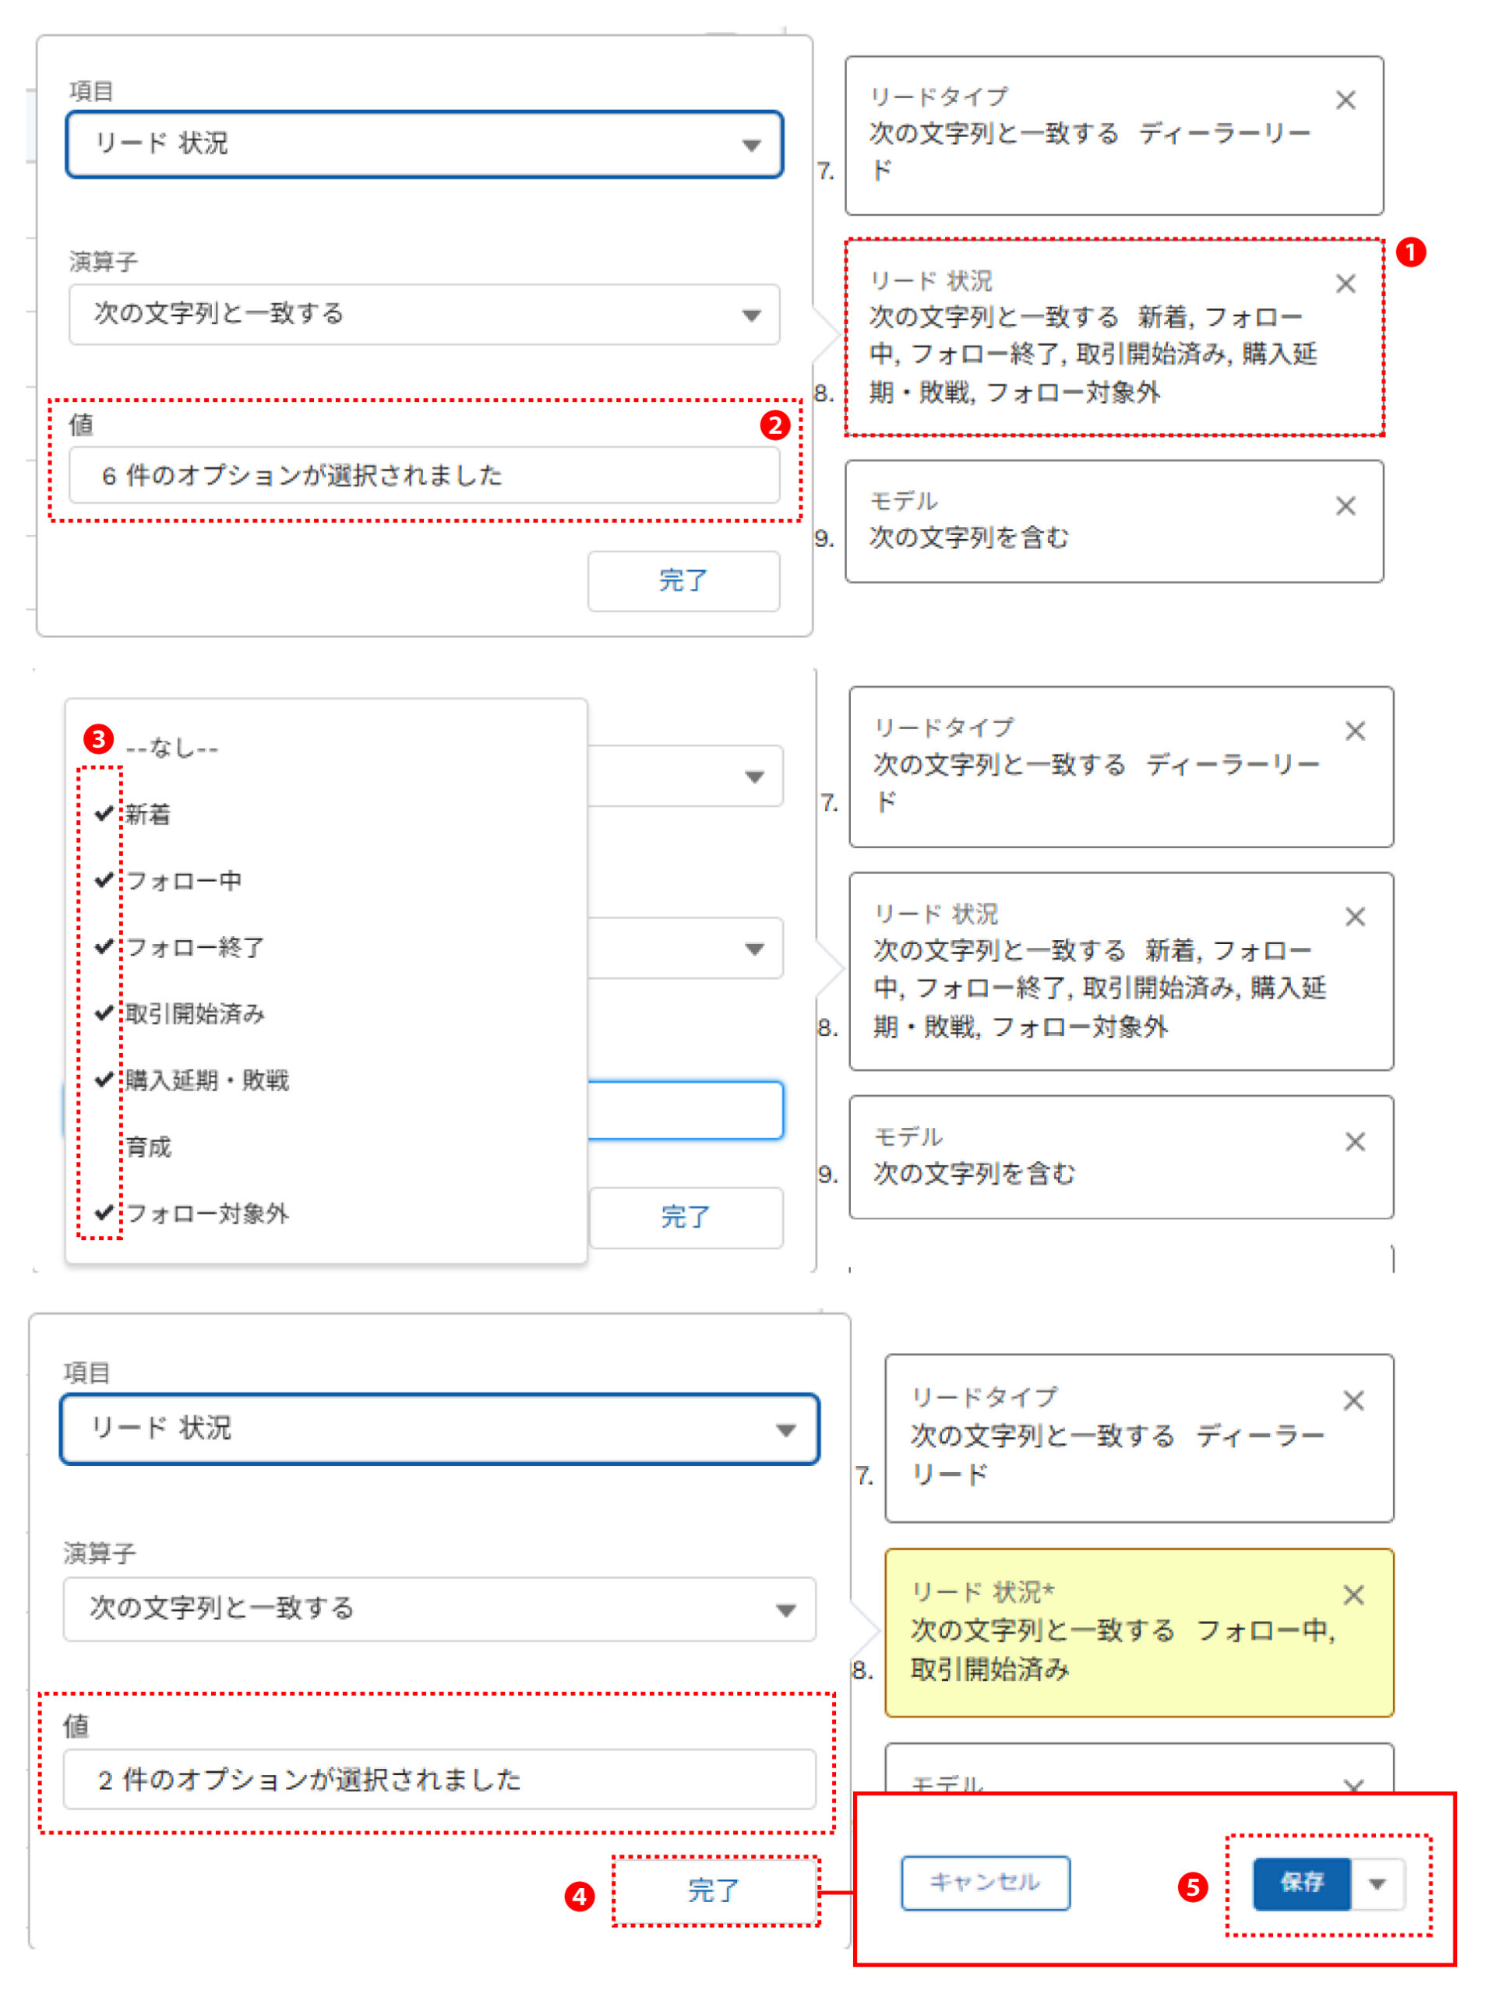Click the checkmark icon beside 取引開始済み
The image size is (1485, 1994).
[104, 1013]
